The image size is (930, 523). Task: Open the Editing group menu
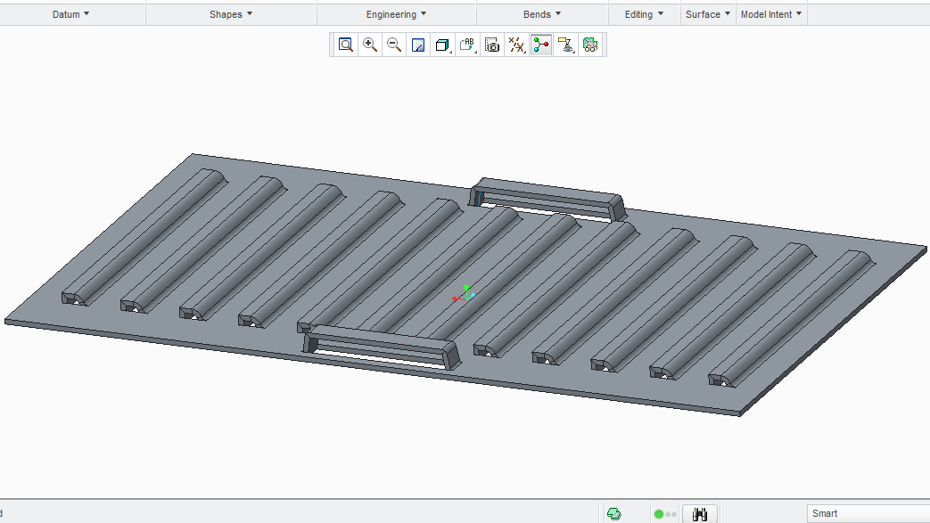(x=644, y=14)
